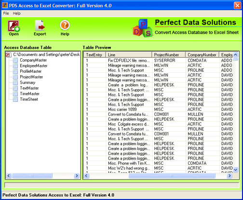The width and height of the screenshot is (243, 200).
Task: Click the table icon beside Summary
Action: pos(15,82)
